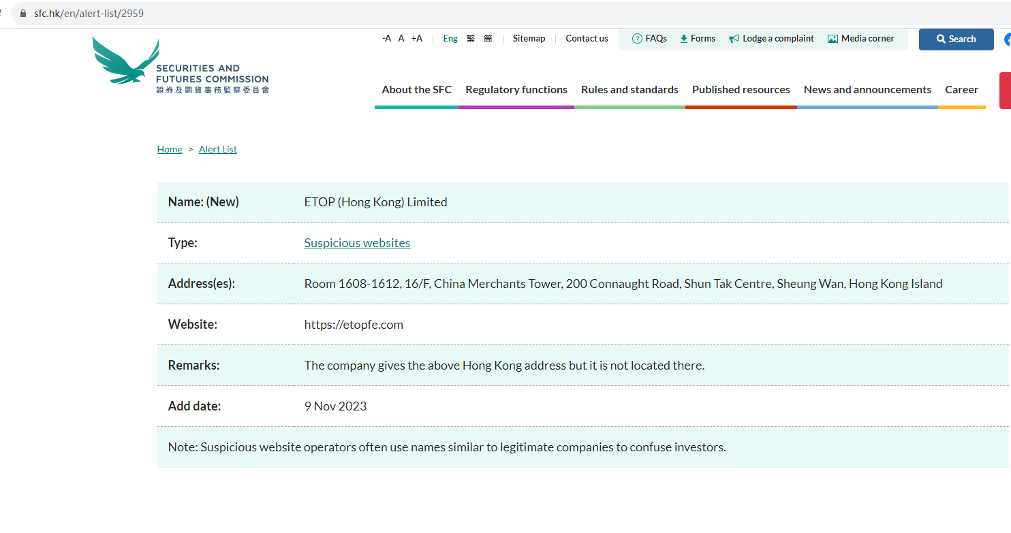
Task: Click the Home breadcrumb link
Action: click(170, 149)
